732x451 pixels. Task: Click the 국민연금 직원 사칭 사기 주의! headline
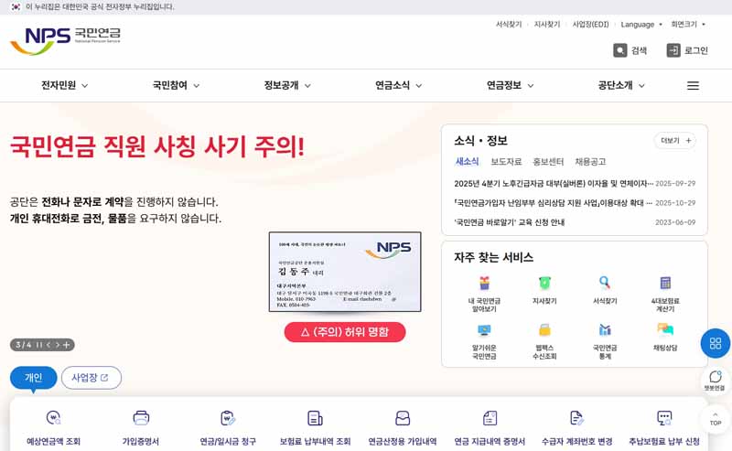point(157,146)
